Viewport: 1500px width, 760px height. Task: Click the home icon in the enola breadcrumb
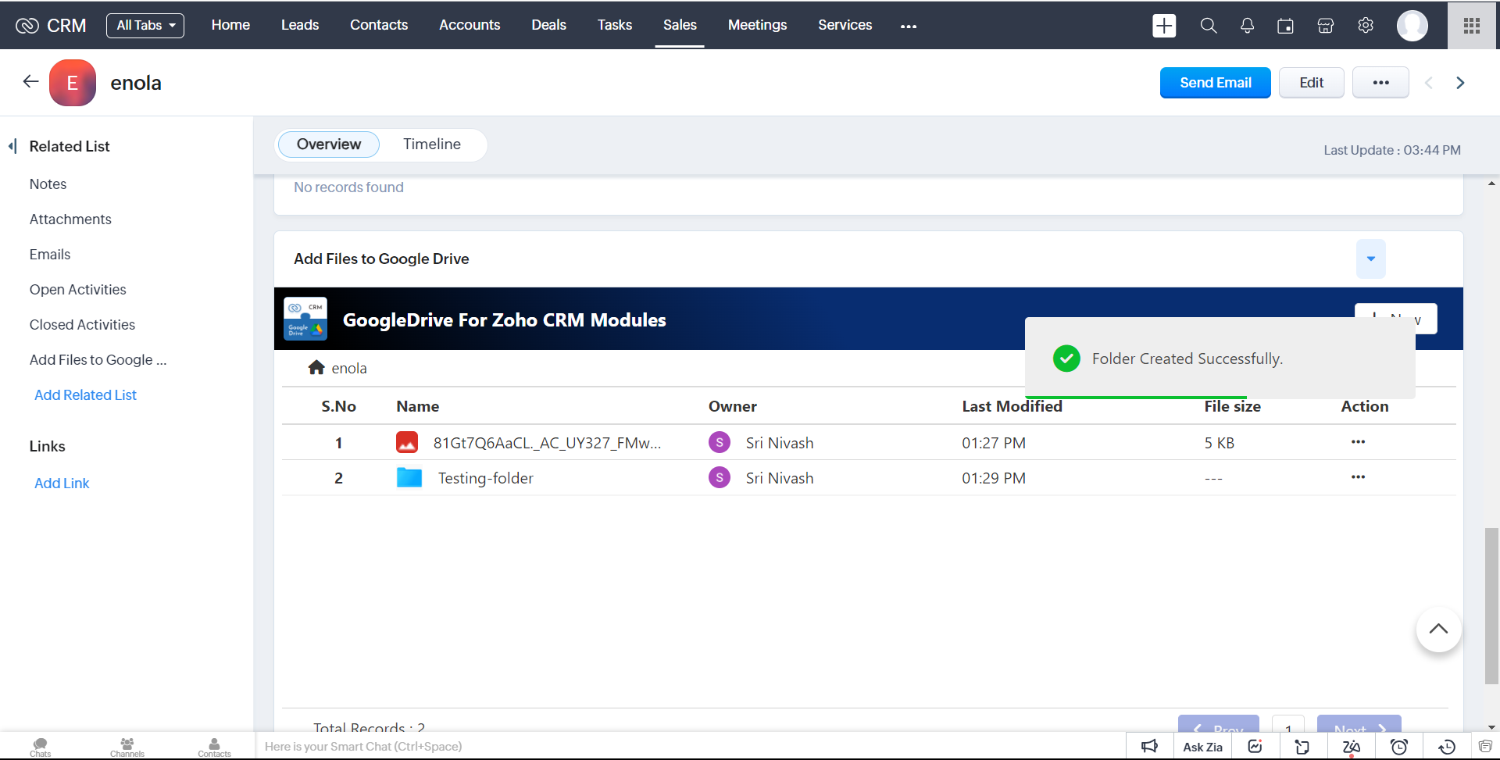(x=316, y=368)
